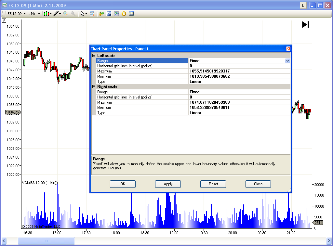Open the ES 12-09 instrument dropdown
Viewport: 333px width, 246px height.
pos(16,14)
